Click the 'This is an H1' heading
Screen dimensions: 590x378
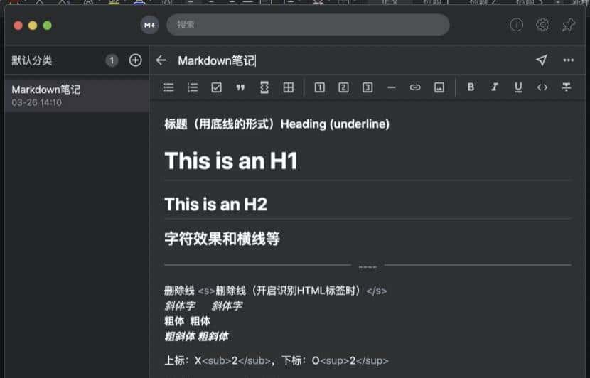click(x=231, y=161)
